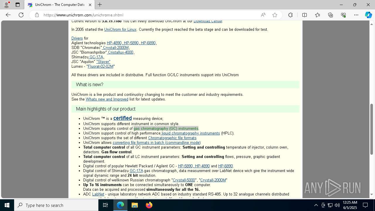Open converting file formats in batch link
This screenshot has height=211, width=375.
[x=157, y=143]
